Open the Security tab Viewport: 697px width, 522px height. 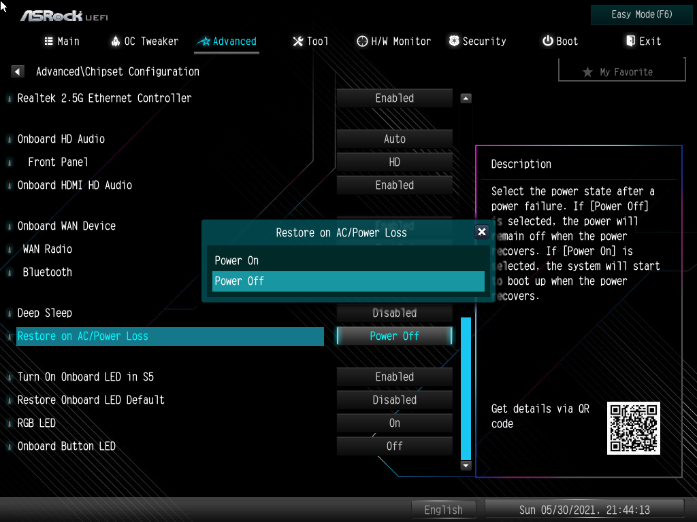click(x=477, y=41)
